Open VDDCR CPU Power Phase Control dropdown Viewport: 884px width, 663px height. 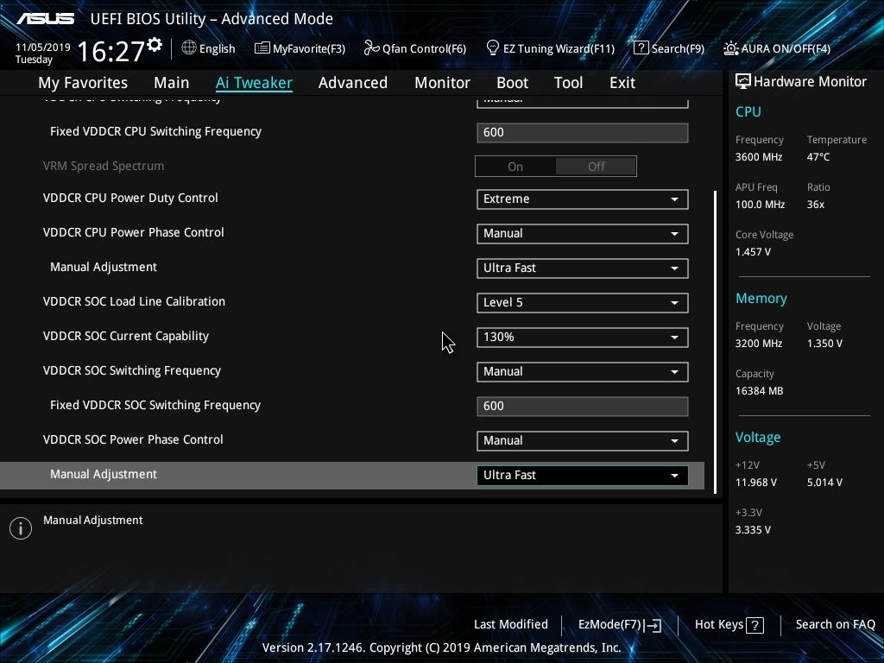pyautogui.click(x=583, y=233)
